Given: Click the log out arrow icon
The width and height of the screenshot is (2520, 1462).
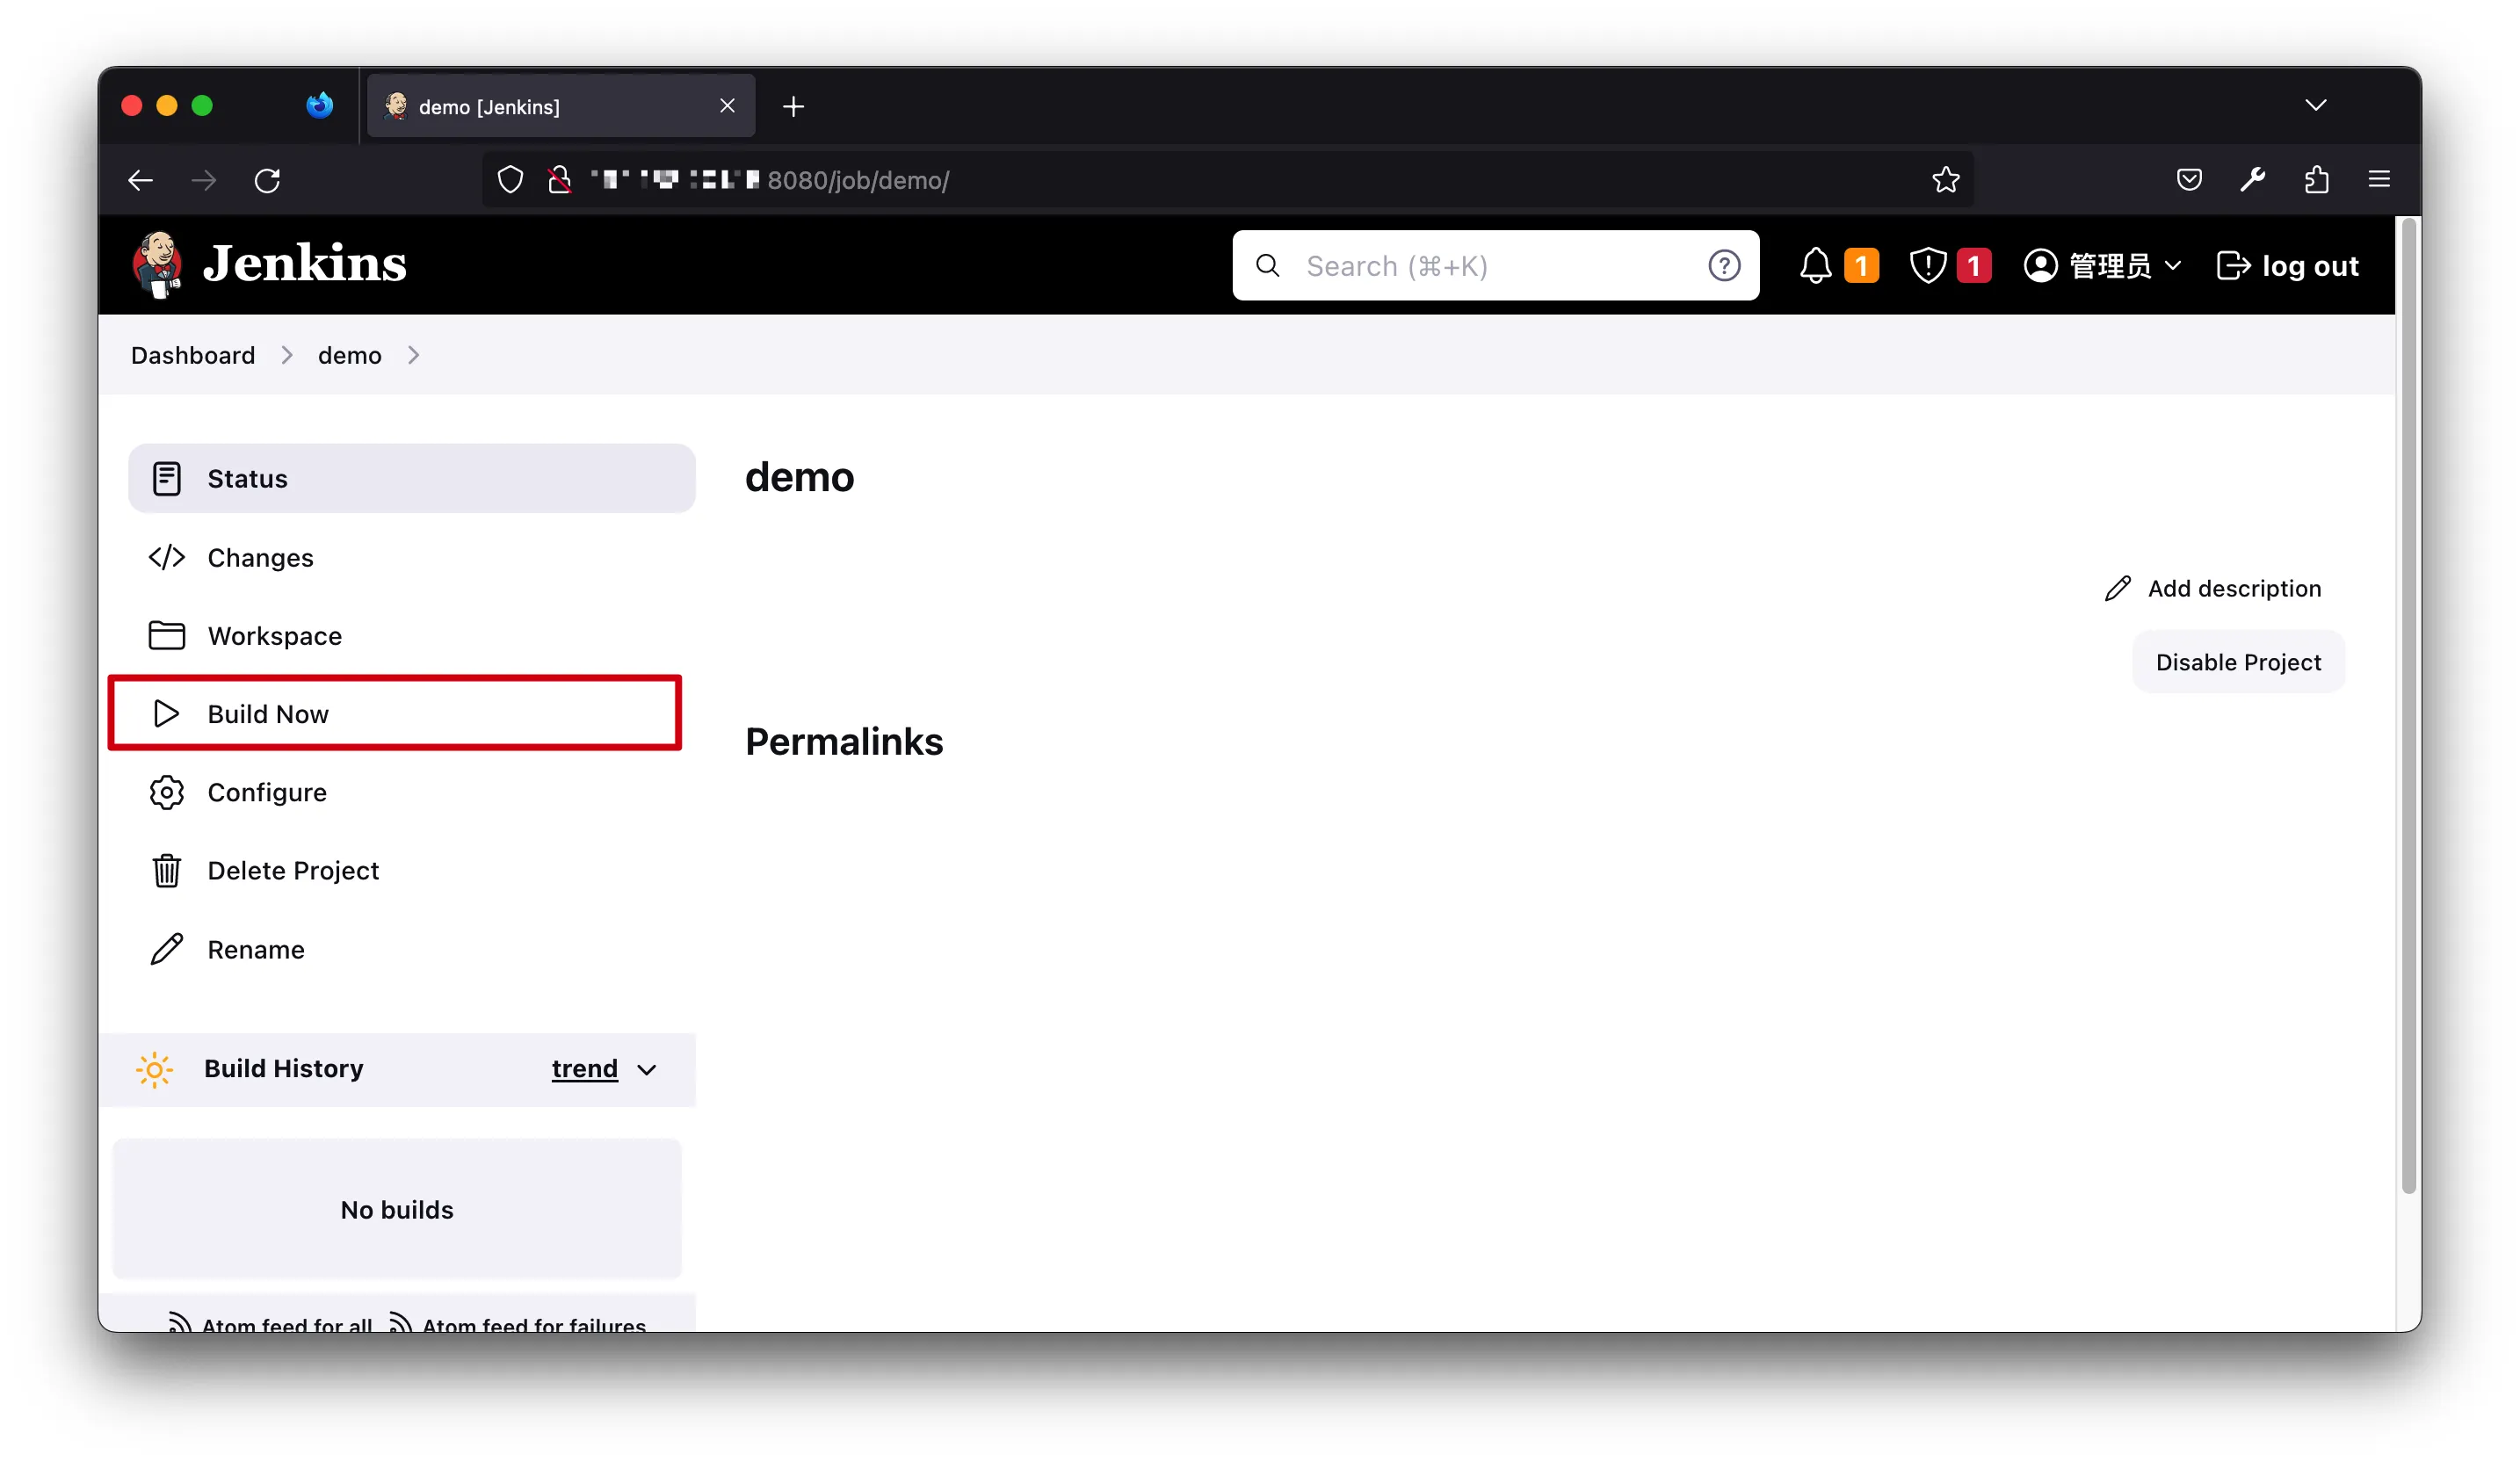Looking at the screenshot, I should click(x=2233, y=266).
